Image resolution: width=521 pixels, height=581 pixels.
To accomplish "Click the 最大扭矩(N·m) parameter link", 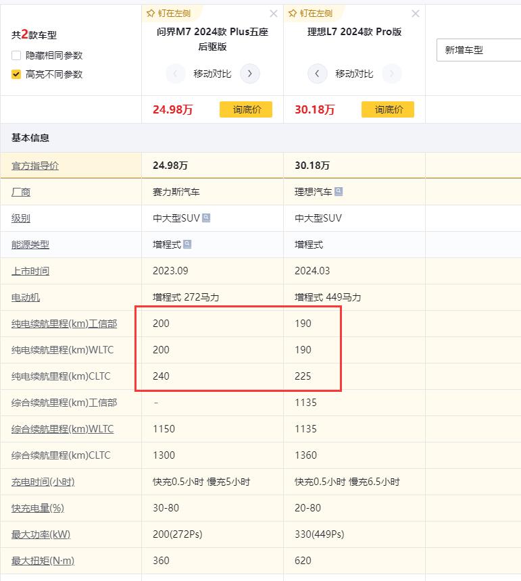I will click(x=43, y=561).
